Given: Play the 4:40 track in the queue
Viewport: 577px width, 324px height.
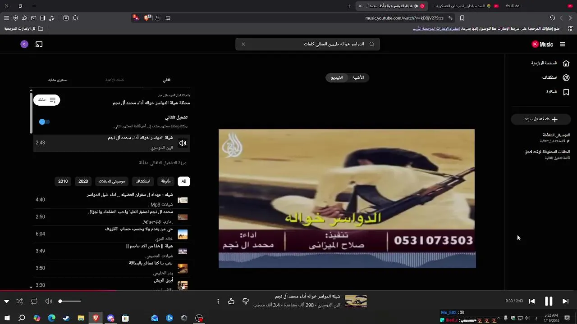Looking at the screenshot, I should (111, 200).
